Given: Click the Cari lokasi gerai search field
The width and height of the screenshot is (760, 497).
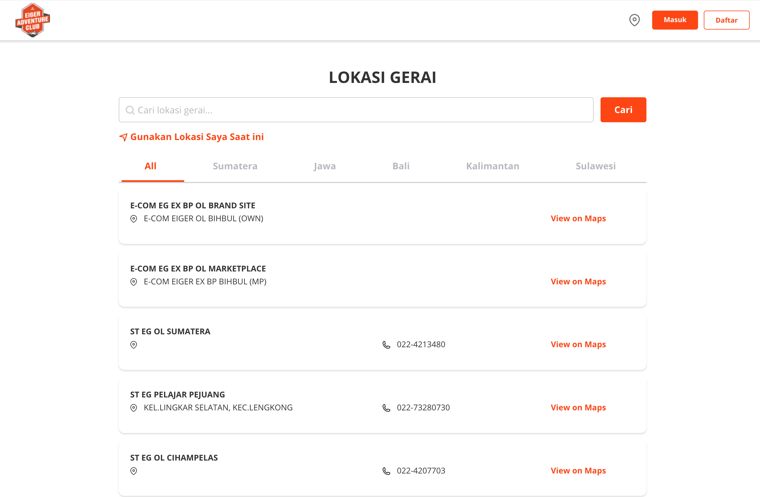Looking at the screenshot, I should click(351, 110).
